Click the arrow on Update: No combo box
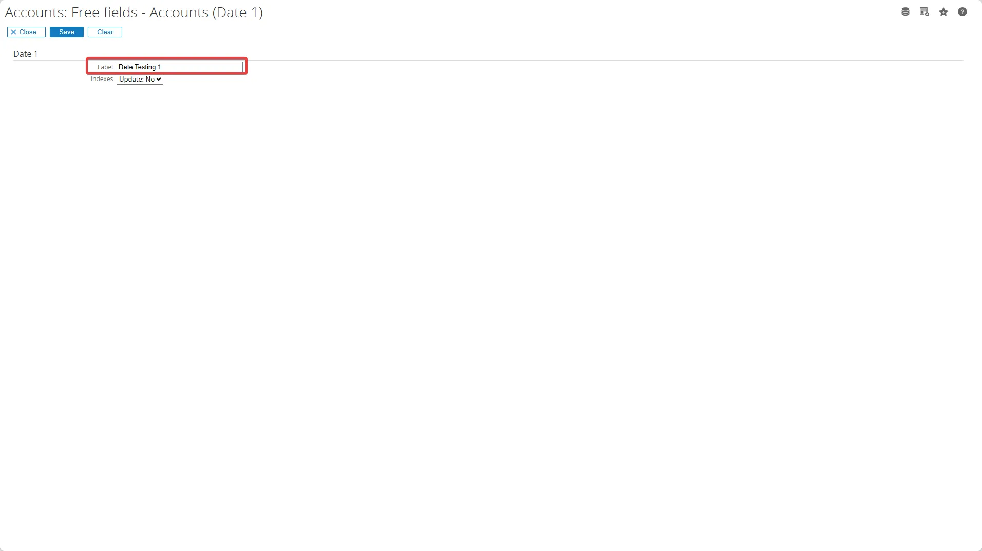The height and width of the screenshot is (551, 982). (x=159, y=79)
